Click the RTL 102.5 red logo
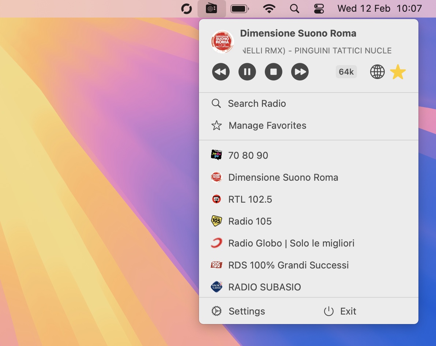 216,199
